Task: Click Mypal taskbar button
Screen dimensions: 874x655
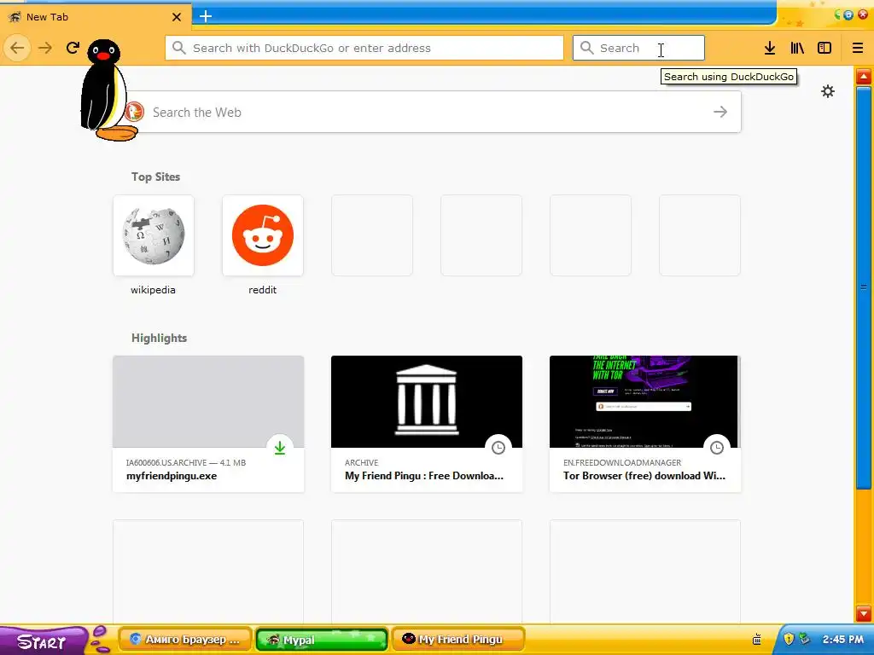Action: click(x=322, y=640)
